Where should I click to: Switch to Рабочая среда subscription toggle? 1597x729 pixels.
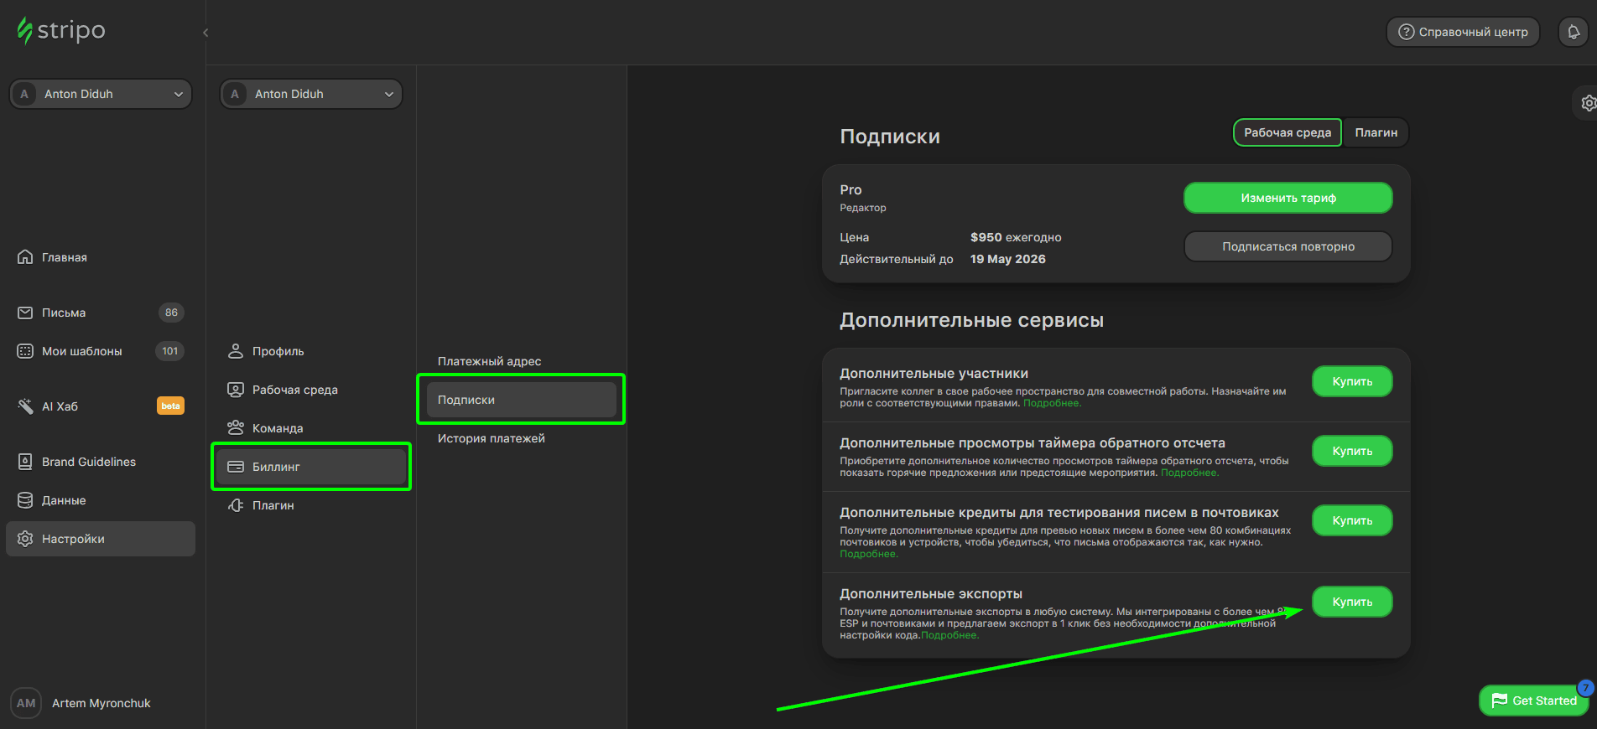click(x=1287, y=132)
